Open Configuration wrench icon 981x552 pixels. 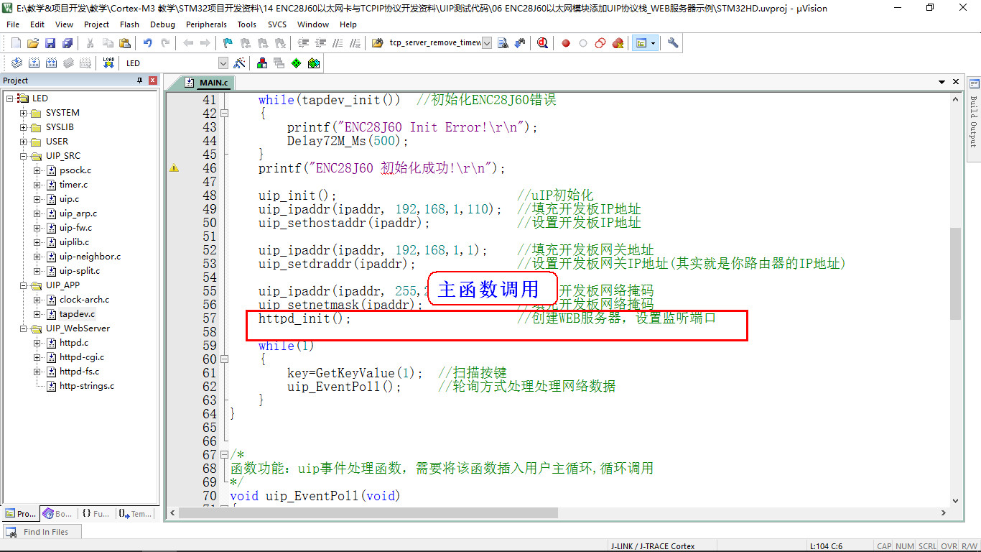point(673,43)
